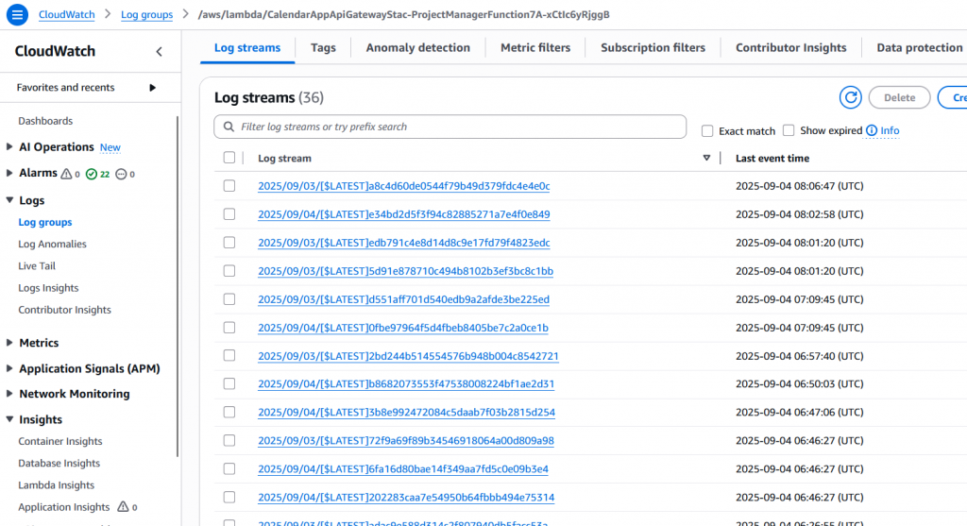Sort by Log stream column arrow

click(706, 158)
